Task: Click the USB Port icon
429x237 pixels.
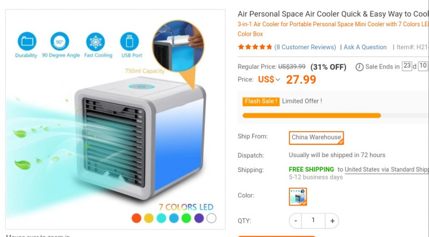Action: (x=129, y=42)
